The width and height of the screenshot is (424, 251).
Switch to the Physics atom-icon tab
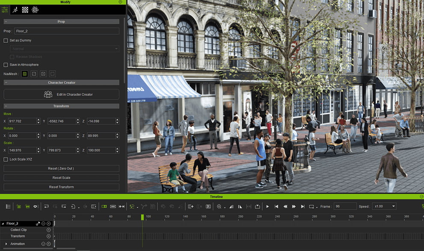35,9
